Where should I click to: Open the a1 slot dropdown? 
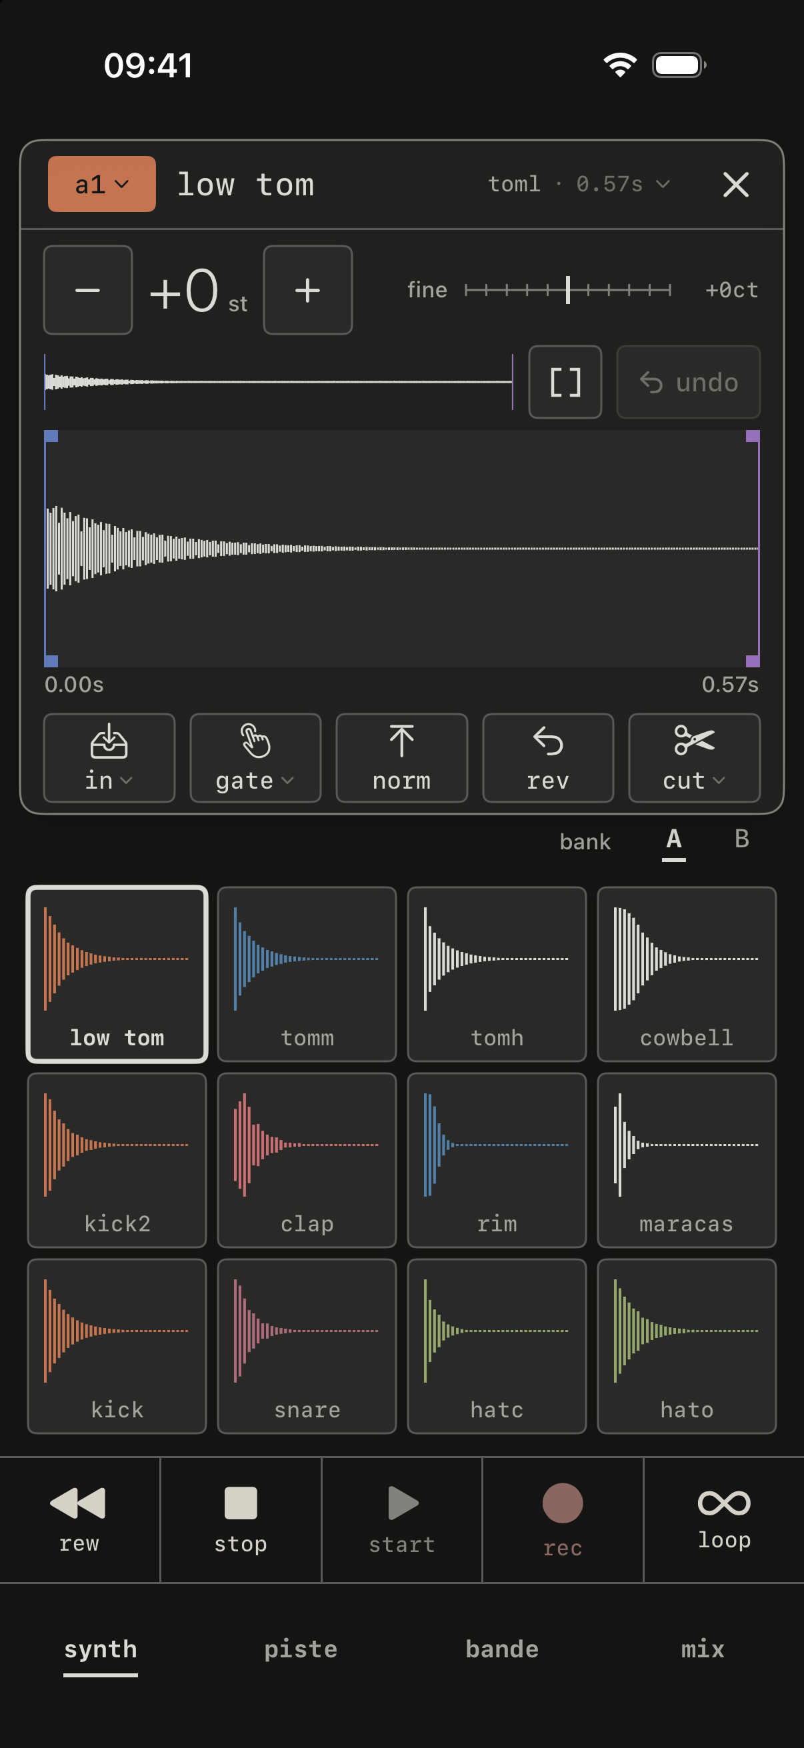click(x=102, y=184)
